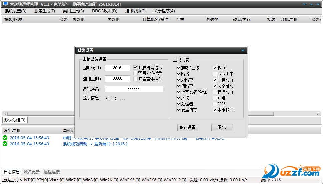Click the 硬盘/内存 column header

242,20
